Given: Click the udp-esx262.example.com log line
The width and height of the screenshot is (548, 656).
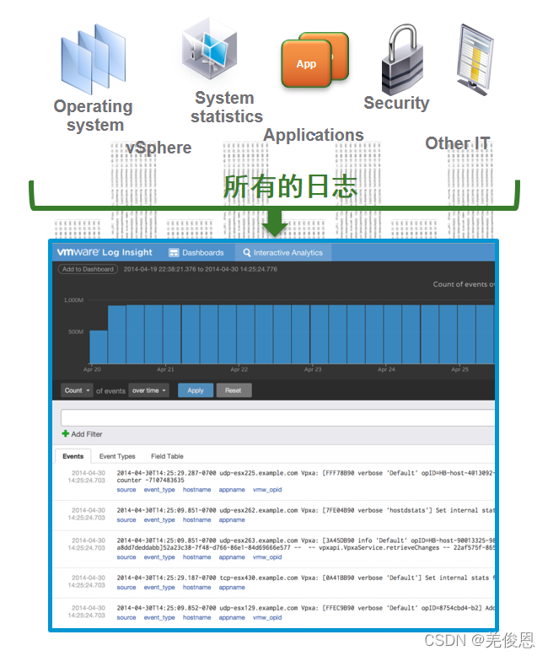Looking at the screenshot, I should [x=305, y=510].
